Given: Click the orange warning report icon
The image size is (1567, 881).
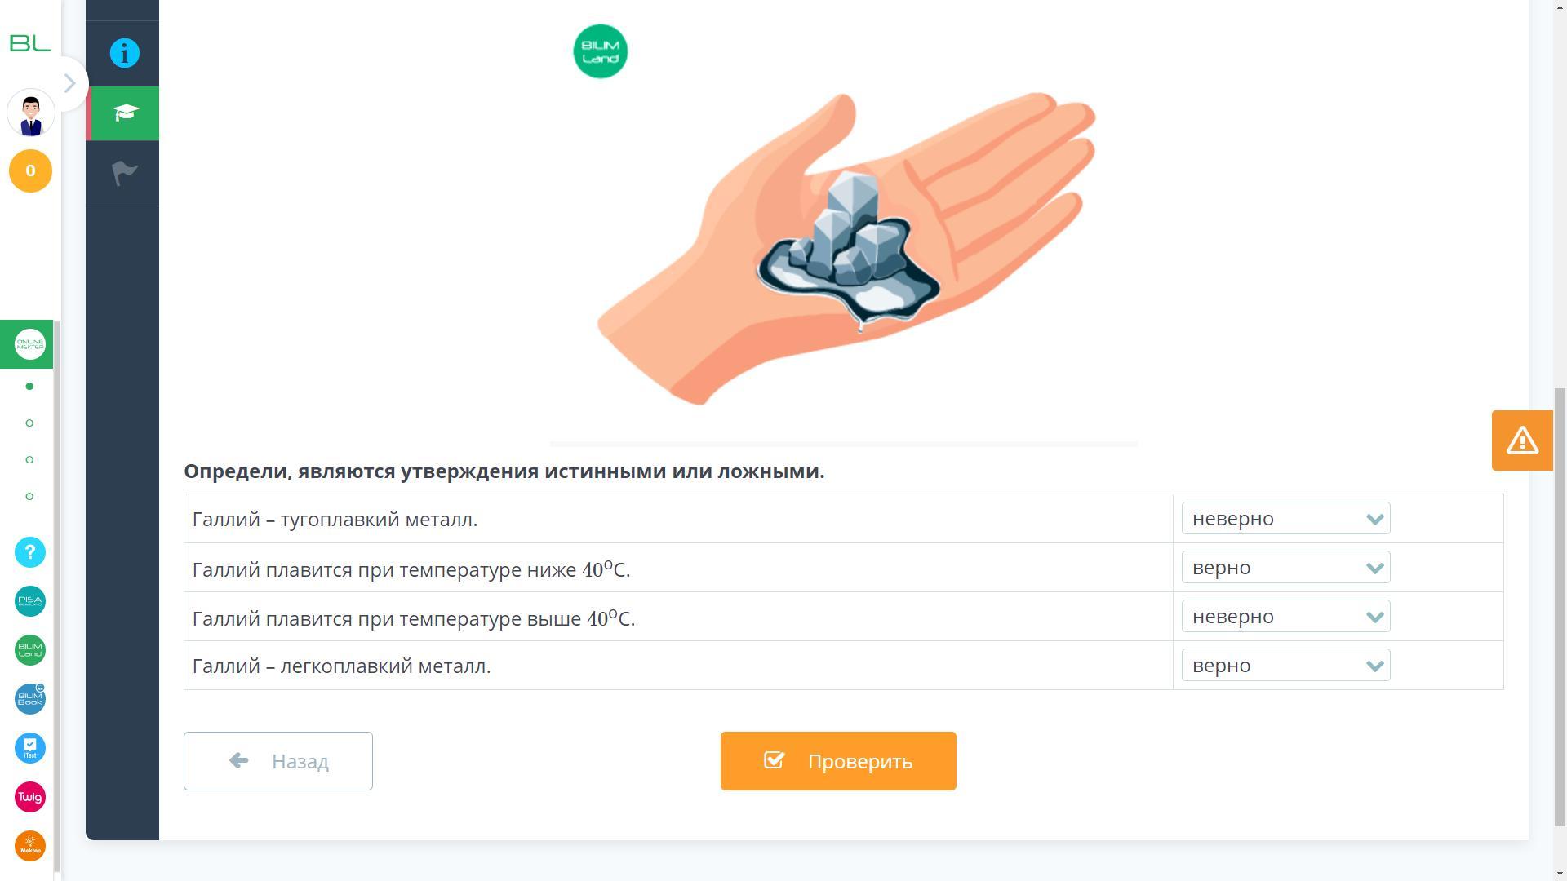Looking at the screenshot, I should [1522, 440].
